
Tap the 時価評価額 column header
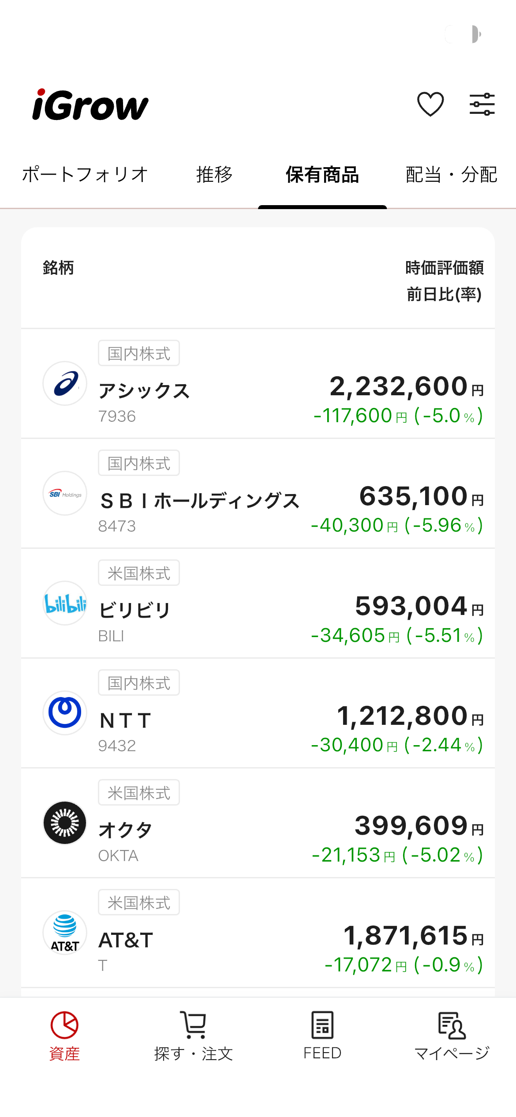pos(444,268)
